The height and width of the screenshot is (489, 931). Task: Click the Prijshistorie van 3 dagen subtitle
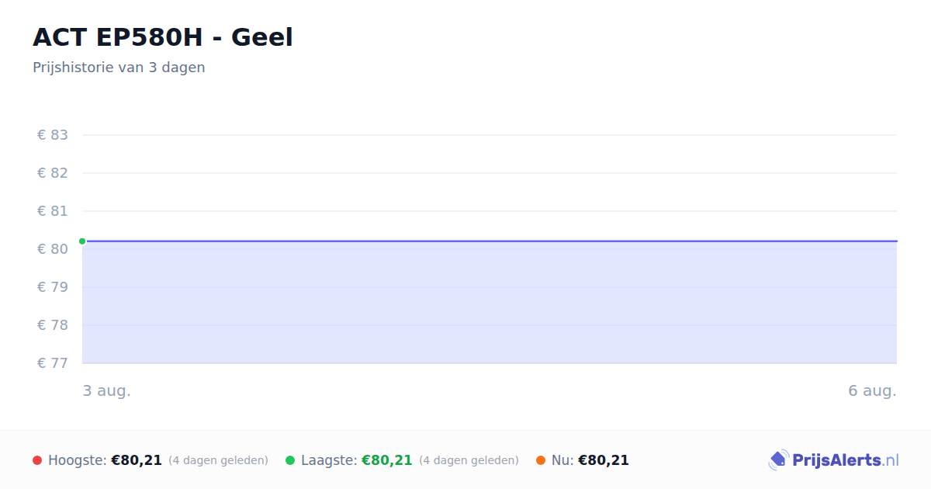(x=119, y=68)
